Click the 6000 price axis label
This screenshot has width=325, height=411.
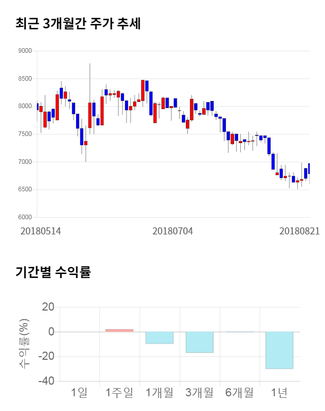[24, 217]
